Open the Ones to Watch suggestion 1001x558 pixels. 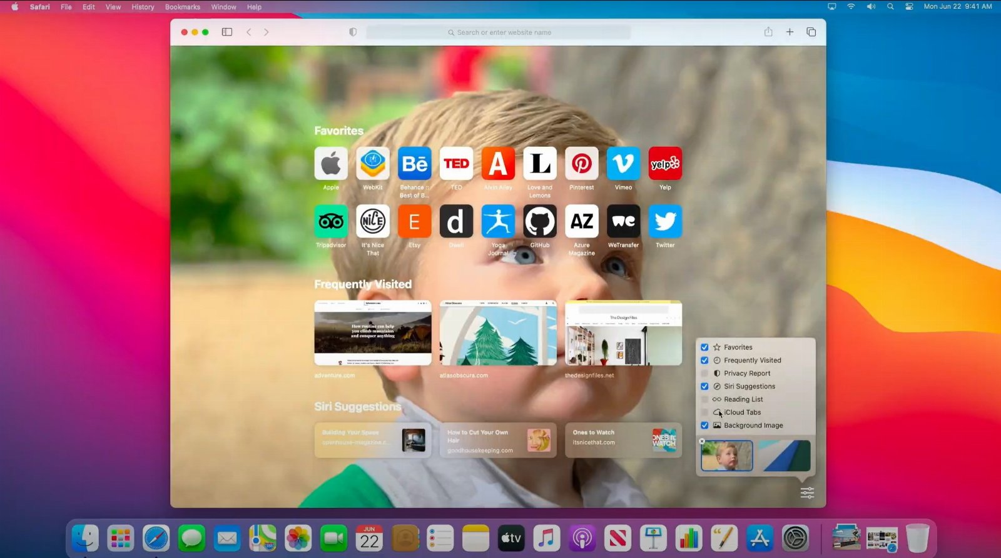click(x=624, y=441)
